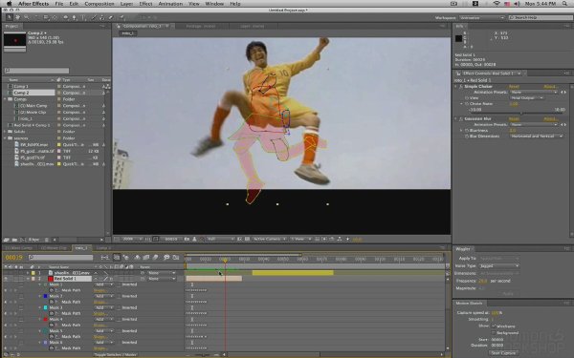The height and width of the screenshot is (358, 574).
Task: Click Toggle Switches / Modes button
Action: (116, 354)
